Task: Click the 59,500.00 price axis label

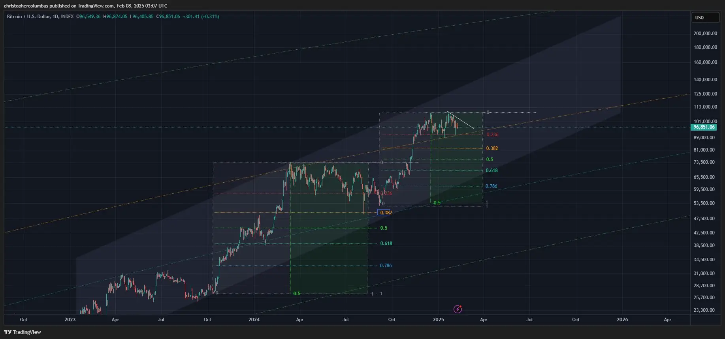Action: click(704, 189)
